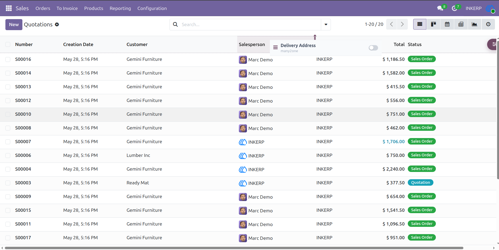
Task: Switch to activity view
Action: [x=488, y=24]
